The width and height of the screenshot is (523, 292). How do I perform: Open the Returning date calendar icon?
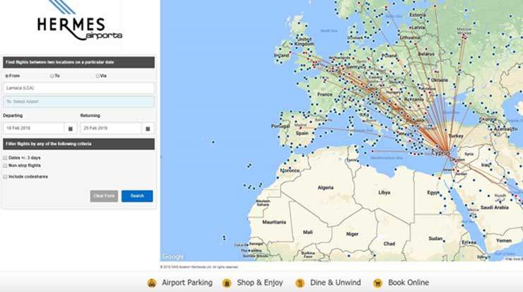coord(148,129)
